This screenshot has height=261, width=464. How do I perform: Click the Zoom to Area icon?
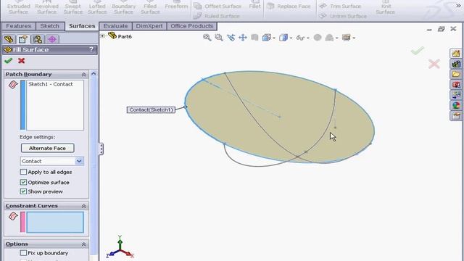pyautogui.click(x=219, y=38)
